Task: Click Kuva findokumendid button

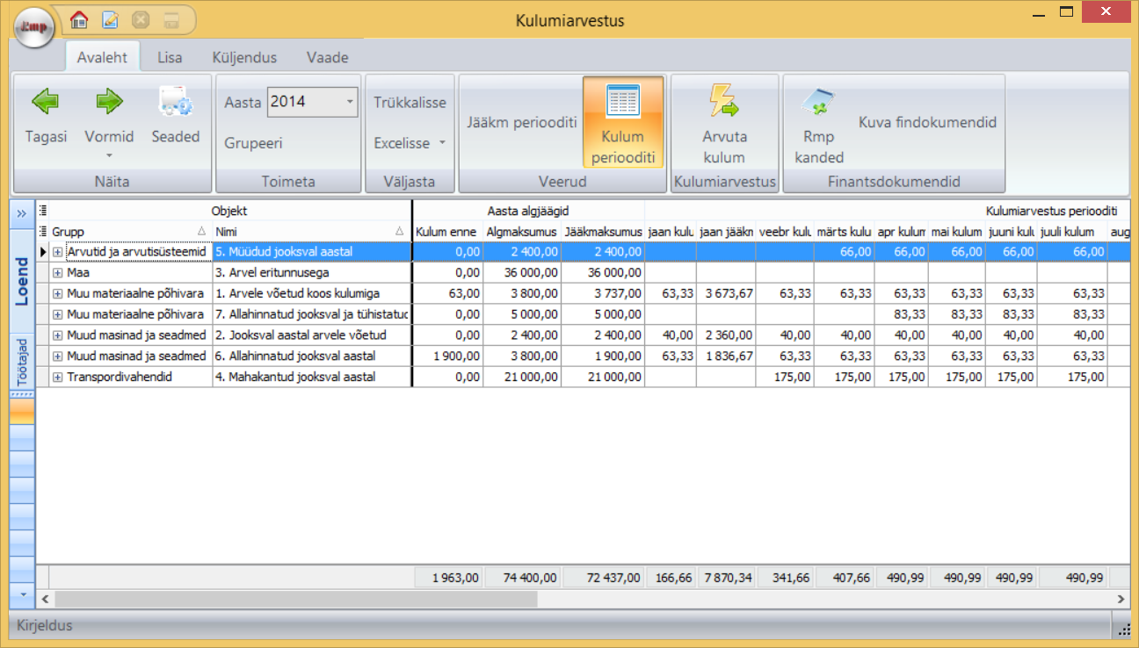Action: (x=927, y=122)
